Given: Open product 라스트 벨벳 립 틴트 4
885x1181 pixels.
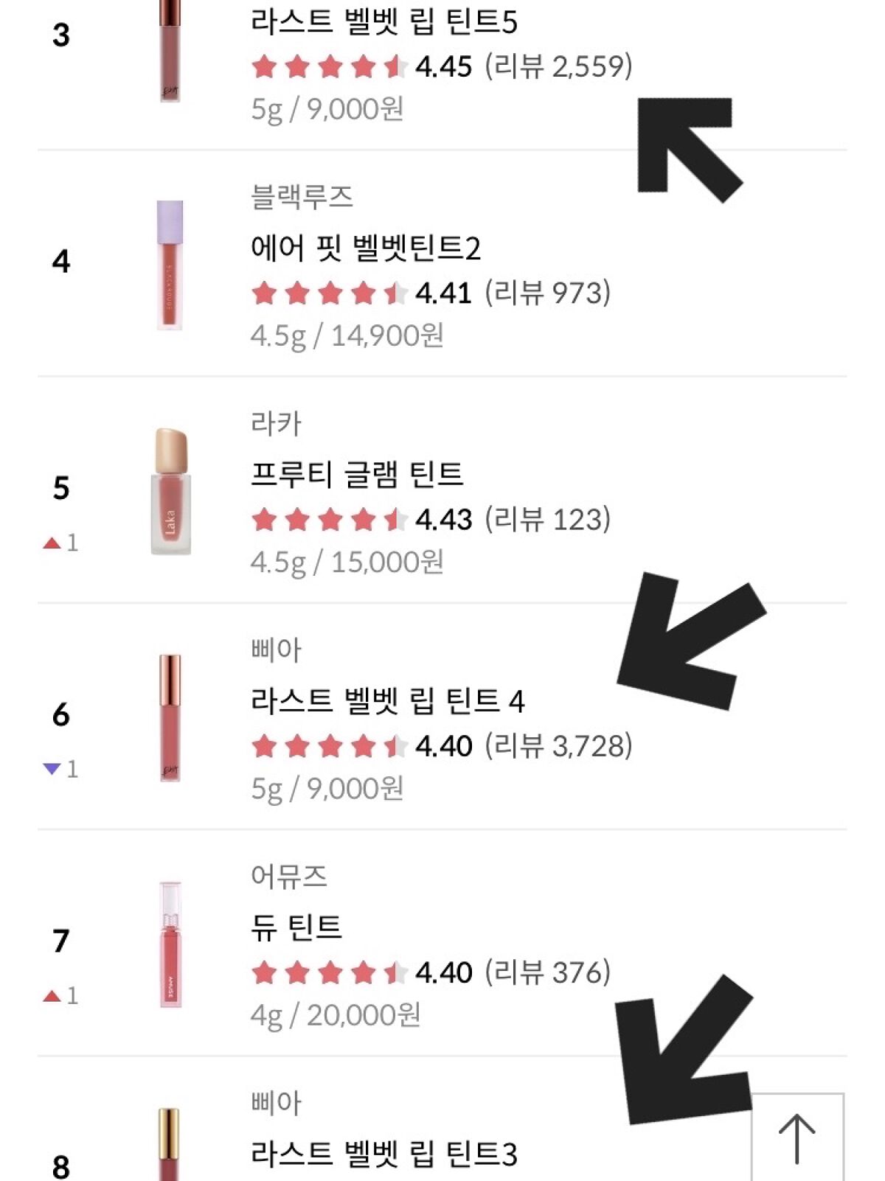Looking at the screenshot, I should pos(388,700).
